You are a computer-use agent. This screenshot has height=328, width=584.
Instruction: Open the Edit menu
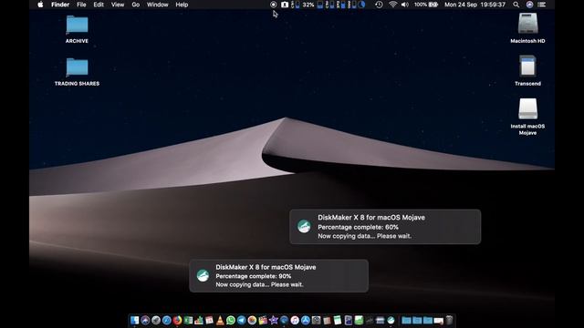99,5
